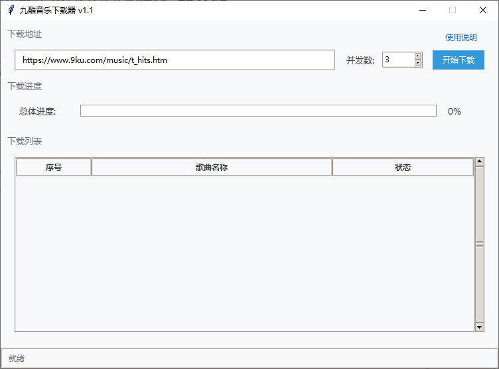The height and width of the screenshot is (369, 499).
Task: Click inside the 并发数 spinbox field
Action: 398,60
